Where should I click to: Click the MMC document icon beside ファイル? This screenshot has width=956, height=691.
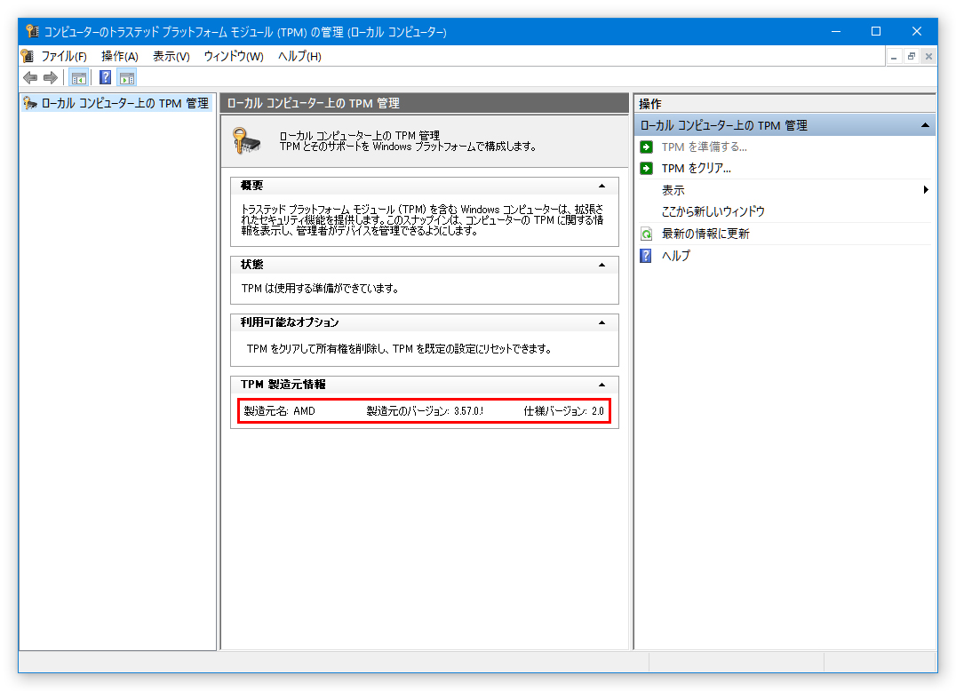(x=28, y=56)
